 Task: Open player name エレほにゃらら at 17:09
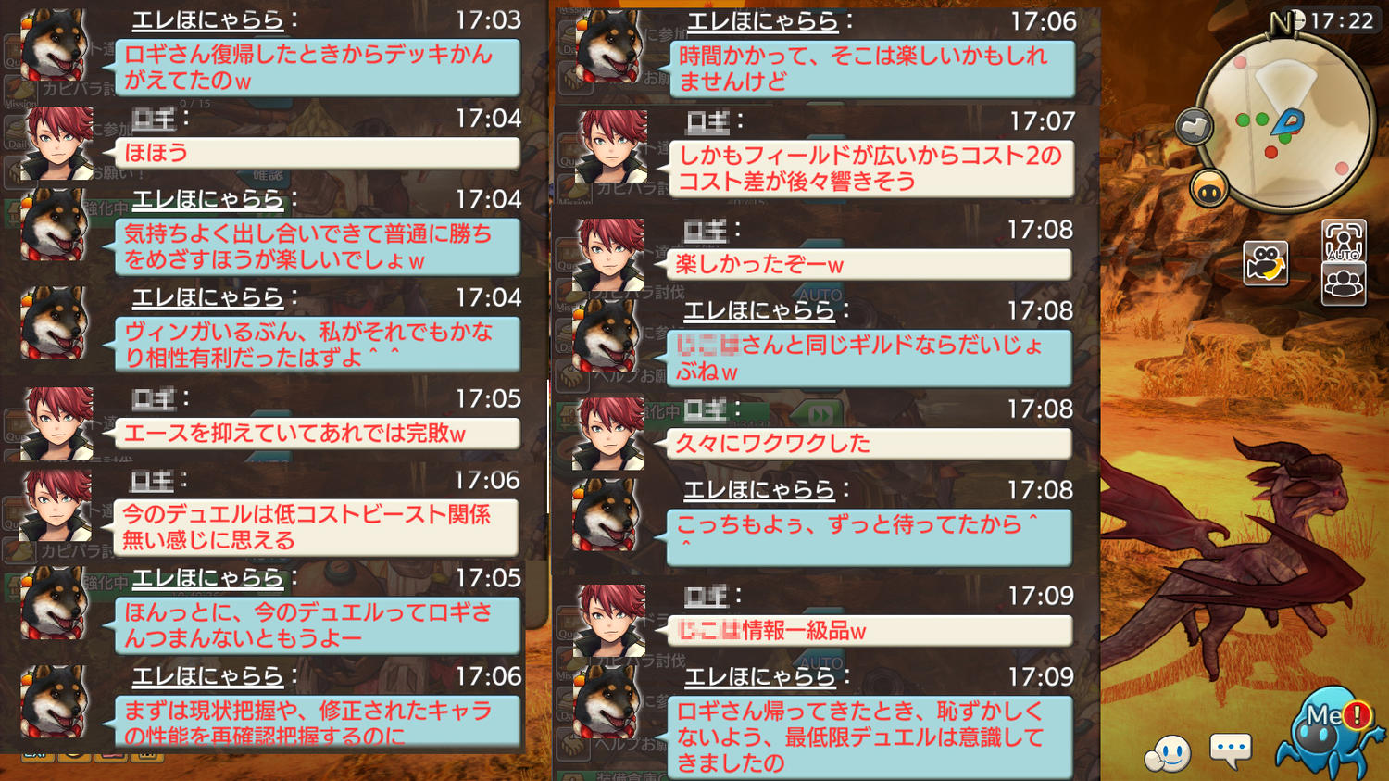(760, 677)
